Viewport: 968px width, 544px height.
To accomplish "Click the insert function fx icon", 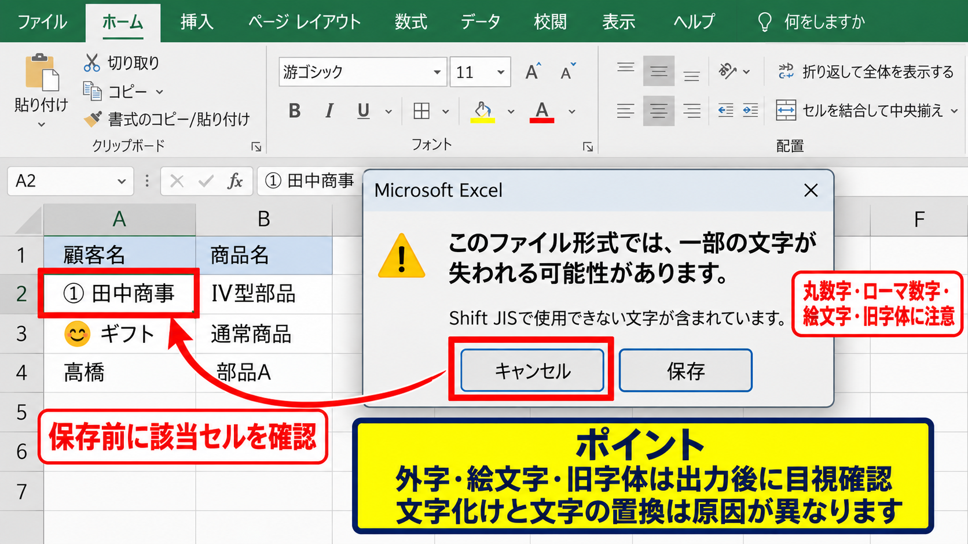I will pos(234,181).
